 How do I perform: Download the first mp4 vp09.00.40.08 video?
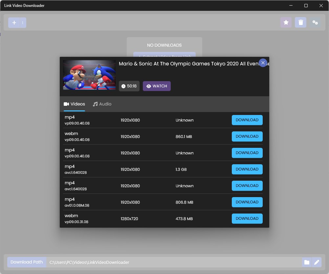[247, 120]
